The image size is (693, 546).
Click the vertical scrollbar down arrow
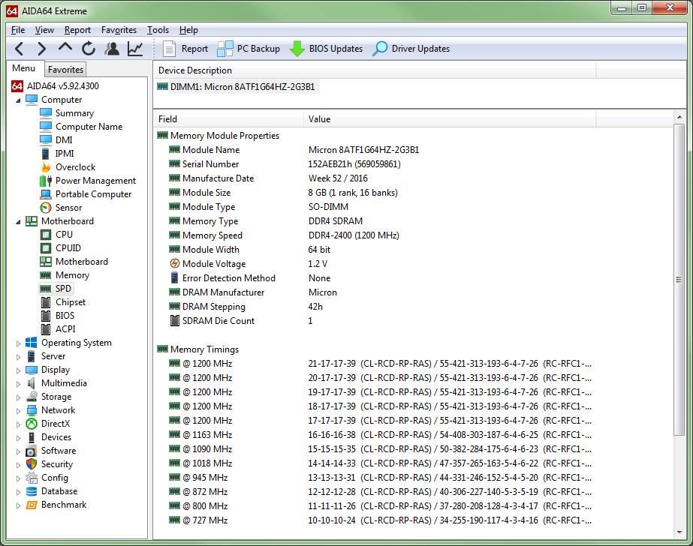[x=679, y=532]
